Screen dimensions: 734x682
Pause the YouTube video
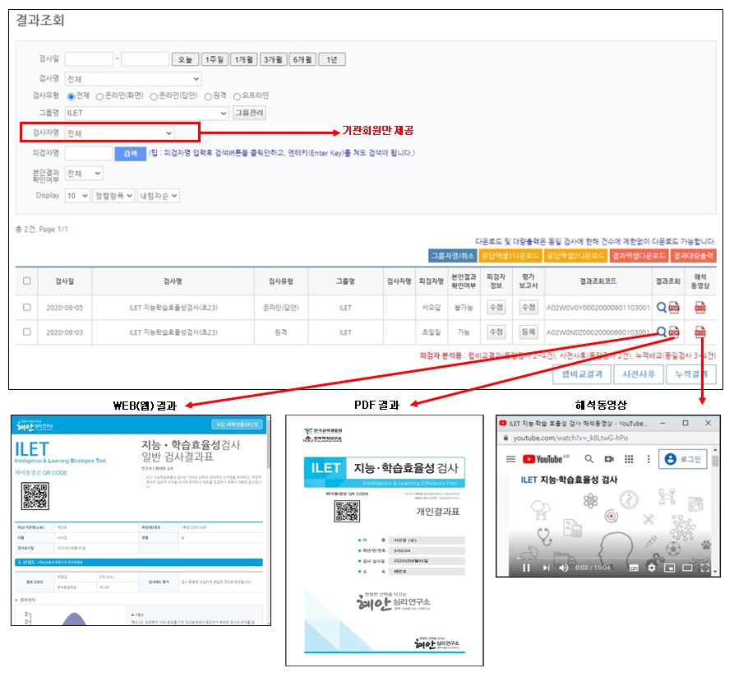tap(526, 568)
